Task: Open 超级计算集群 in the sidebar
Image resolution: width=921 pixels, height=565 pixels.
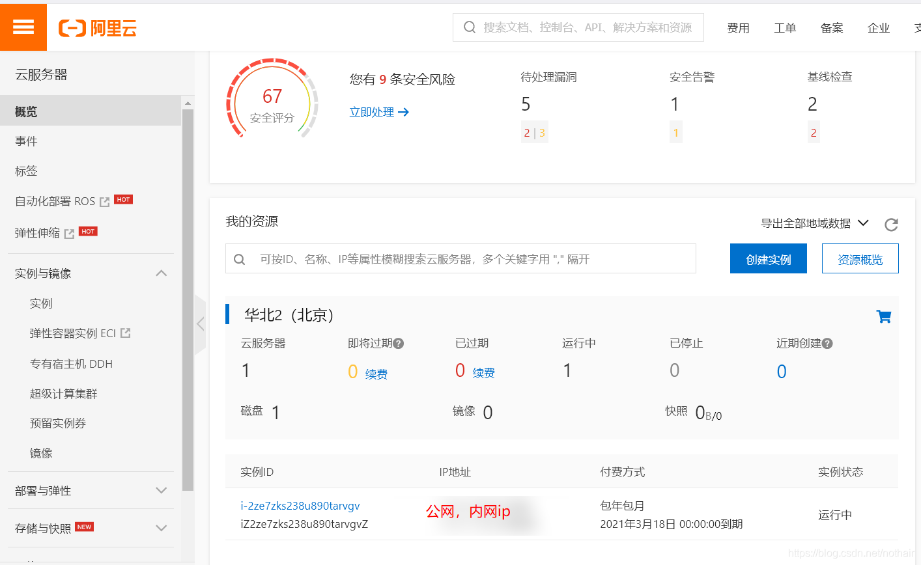Action: (x=63, y=394)
